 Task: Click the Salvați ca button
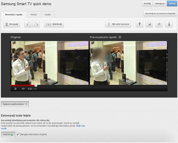[160, 4]
